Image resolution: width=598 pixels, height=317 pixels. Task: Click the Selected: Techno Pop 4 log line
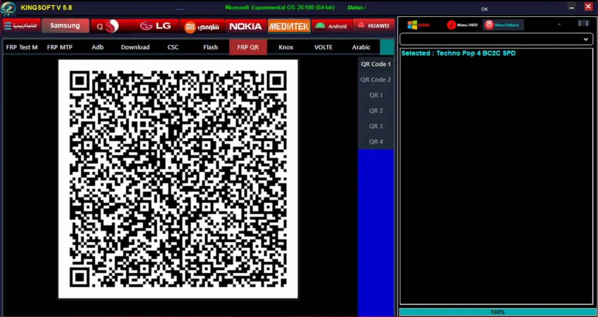tap(458, 54)
